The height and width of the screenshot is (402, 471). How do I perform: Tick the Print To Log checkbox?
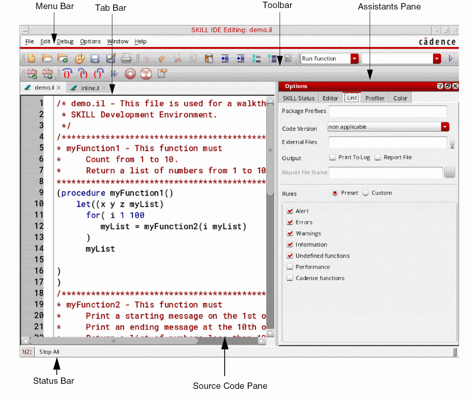click(333, 157)
